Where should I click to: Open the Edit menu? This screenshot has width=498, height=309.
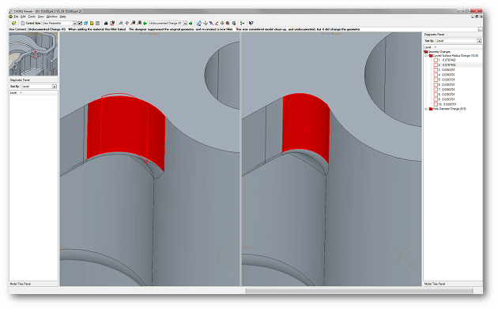23,17
